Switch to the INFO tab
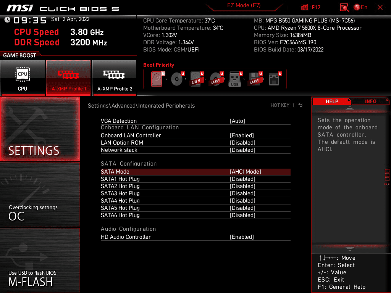 (x=370, y=101)
